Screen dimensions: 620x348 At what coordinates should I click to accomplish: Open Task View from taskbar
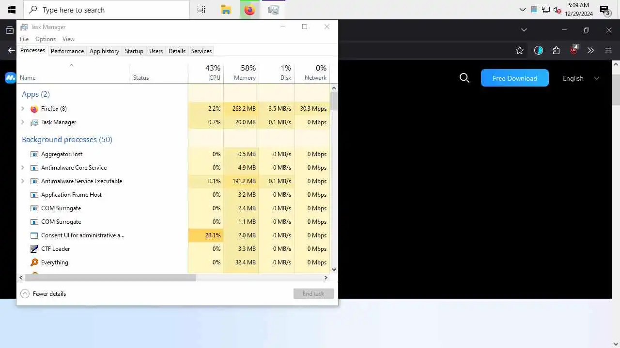[201, 10]
